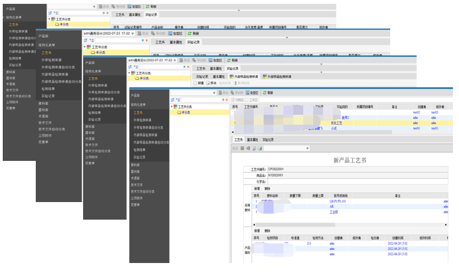This screenshot has width=459, height=274.
Task: Open dropdown beside 验证 toolbar in document panel
Action: tap(307, 148)
